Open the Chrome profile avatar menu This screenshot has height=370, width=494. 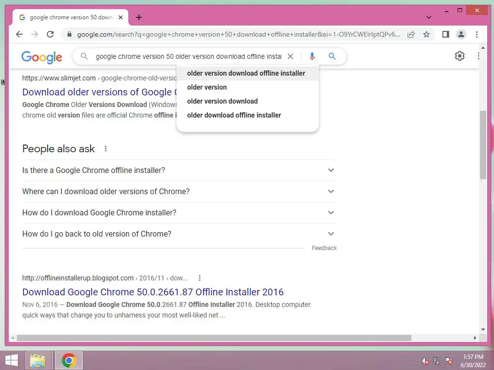(461, 34)
